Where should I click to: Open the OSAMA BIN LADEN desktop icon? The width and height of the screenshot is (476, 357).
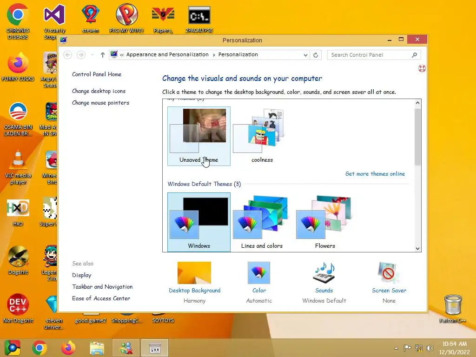(x=18, y=119)
